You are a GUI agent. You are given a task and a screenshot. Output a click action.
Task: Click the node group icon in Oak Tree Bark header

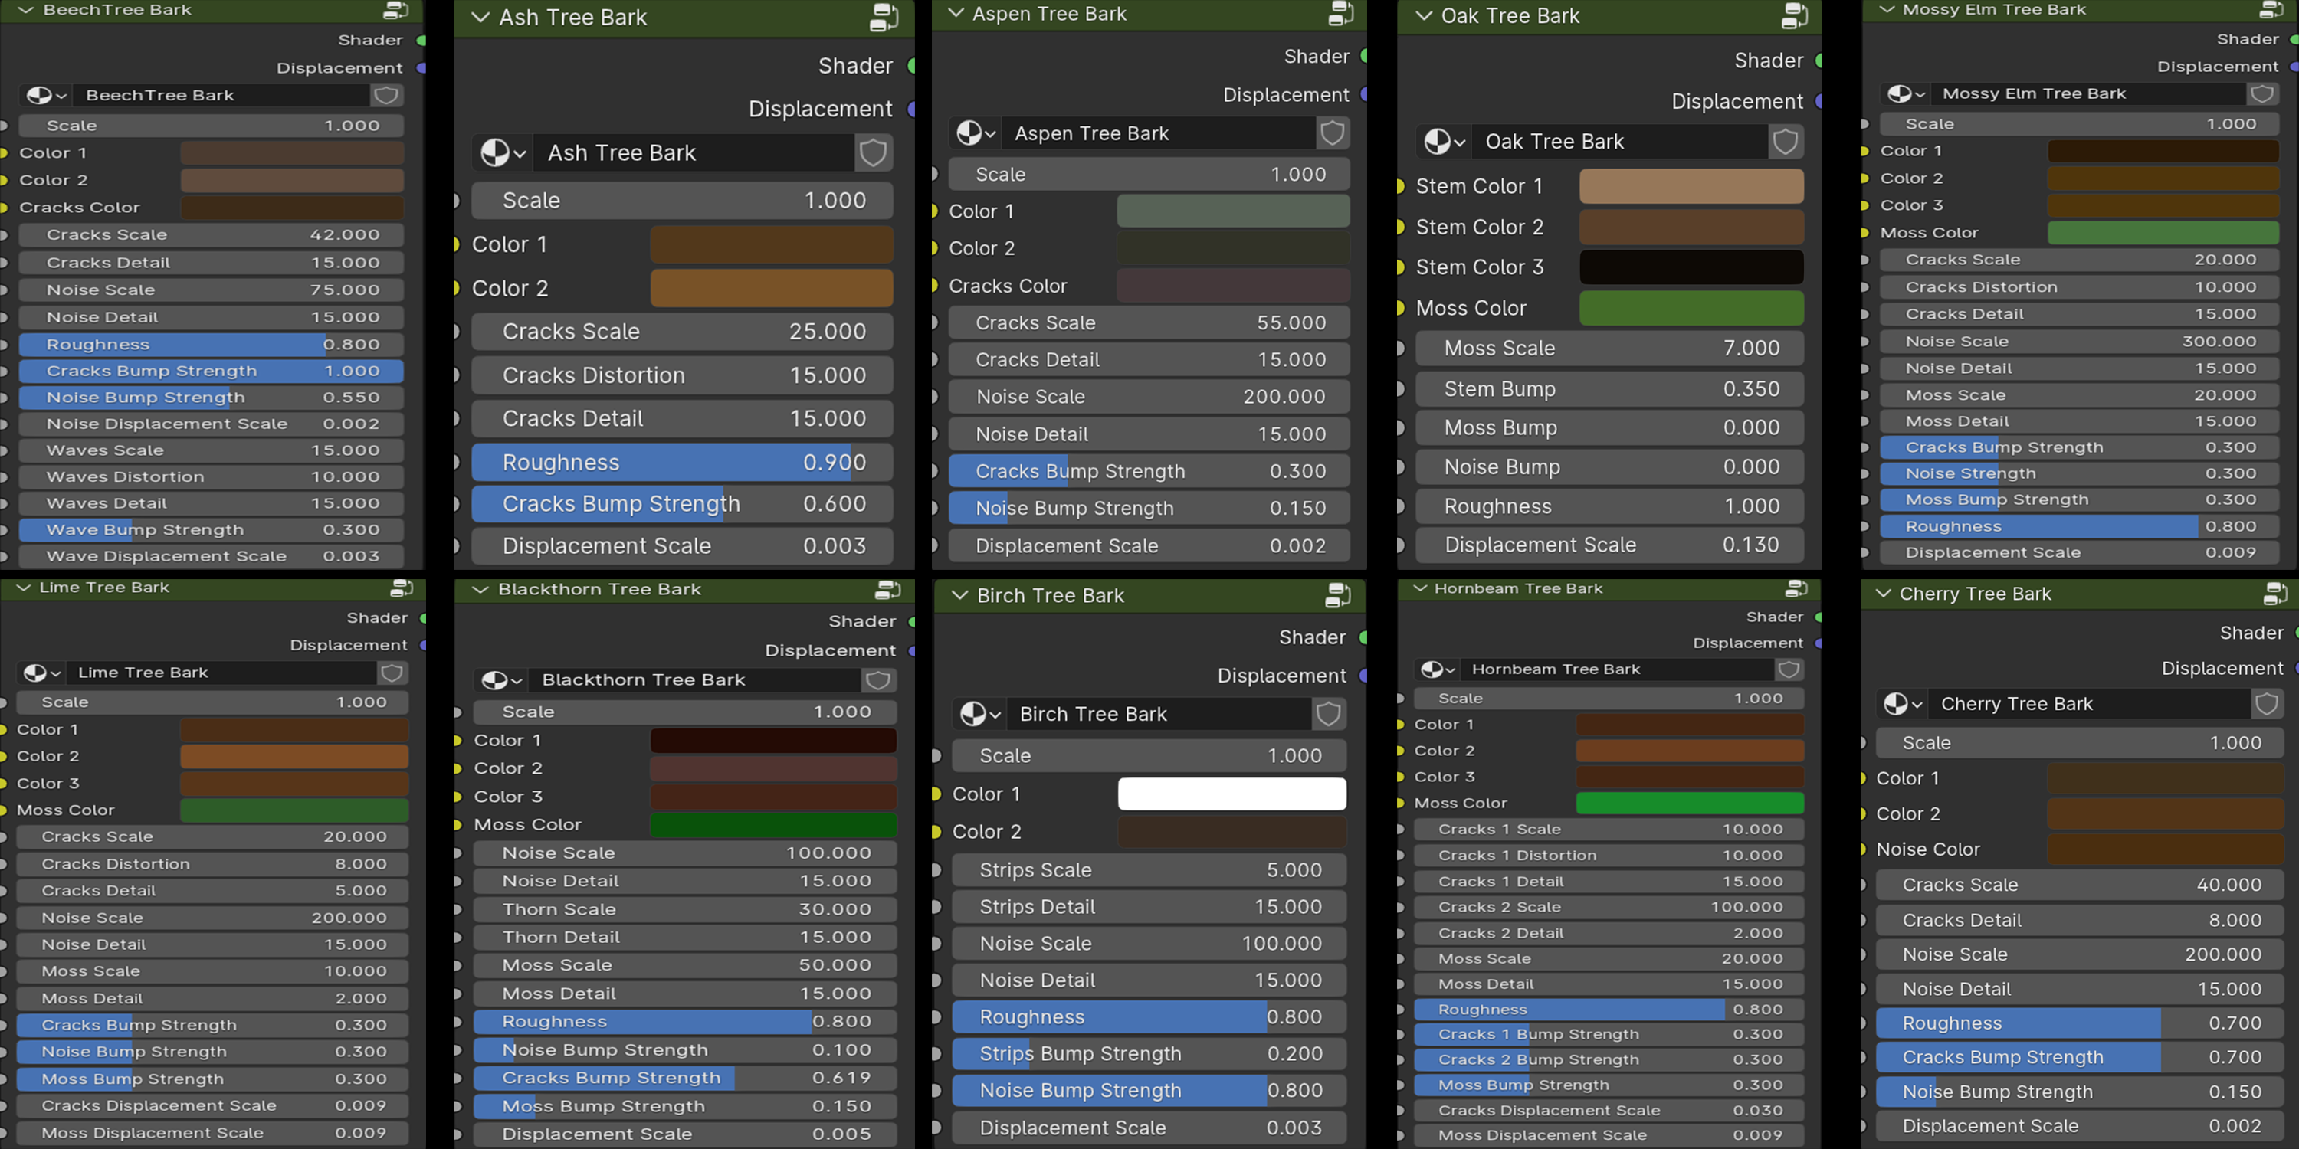pos(1795,16)
